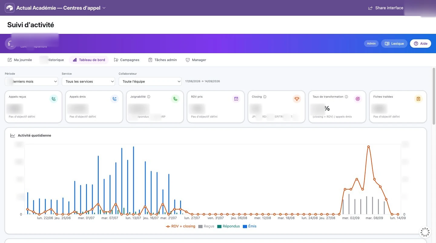Click the Aide help button
This screenshot has height=243, width=436.
click(x=421, y=44)
